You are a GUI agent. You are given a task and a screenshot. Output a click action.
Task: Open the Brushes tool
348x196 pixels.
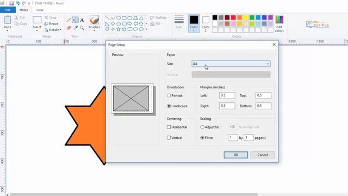coord(94,22)
